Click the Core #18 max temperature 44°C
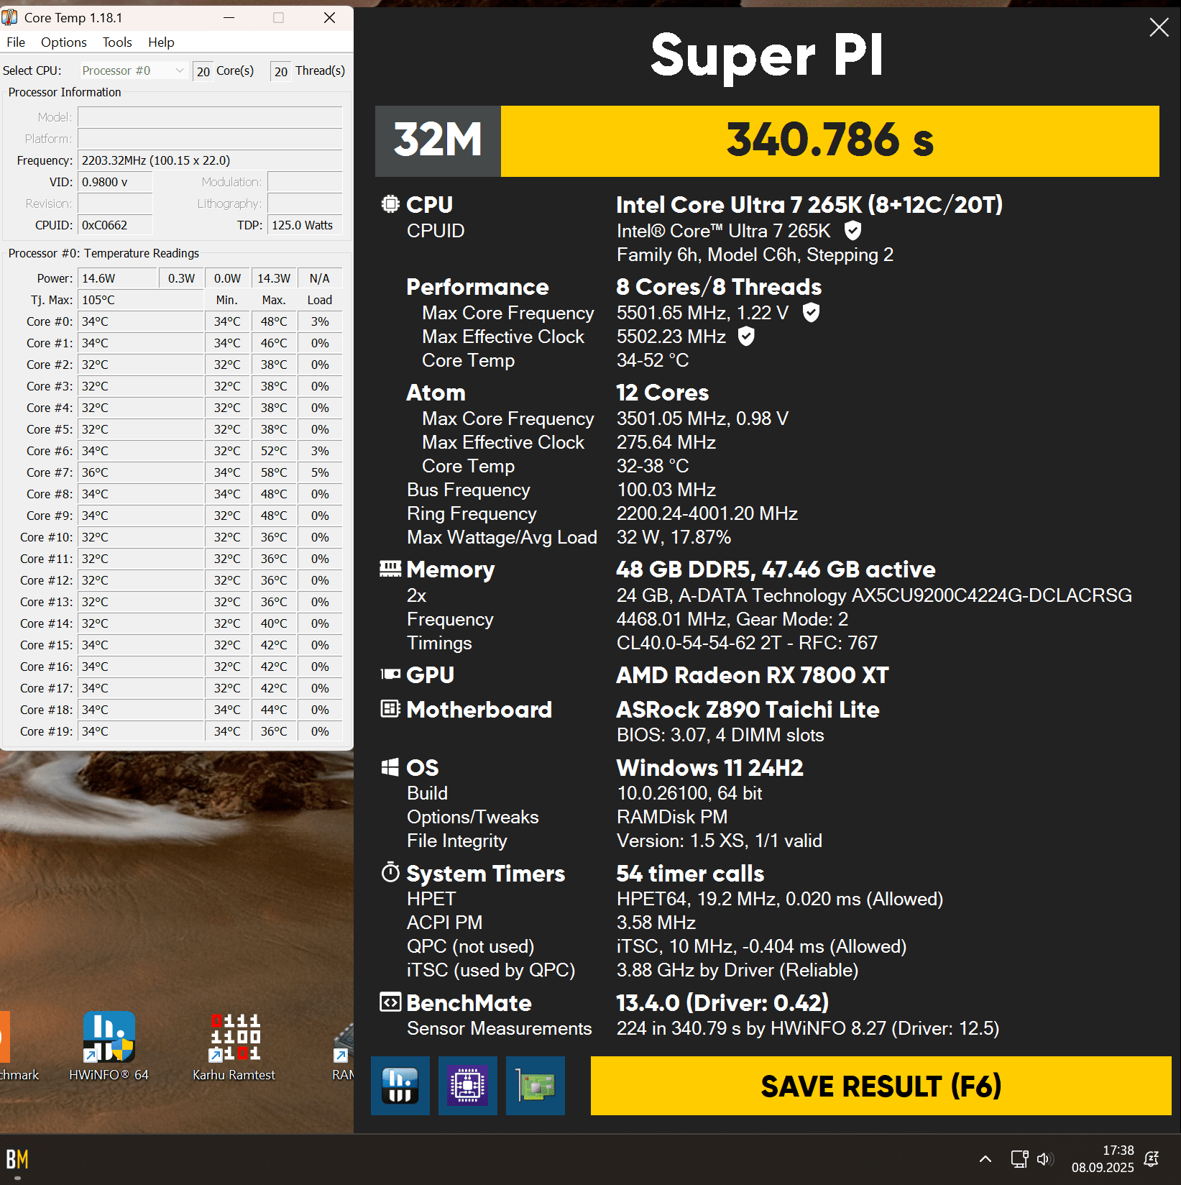Image resolution: width=1181 pixels, height=1185 pixels. (x=274, y=710)
